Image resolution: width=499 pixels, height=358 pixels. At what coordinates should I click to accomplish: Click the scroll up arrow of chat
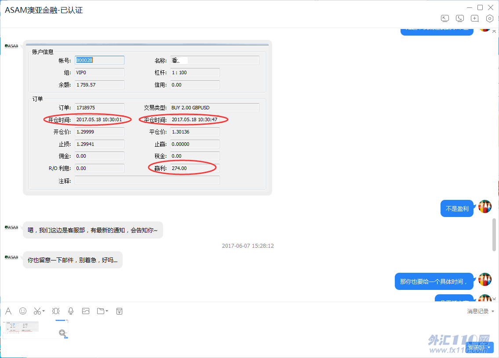click(494, 31)
